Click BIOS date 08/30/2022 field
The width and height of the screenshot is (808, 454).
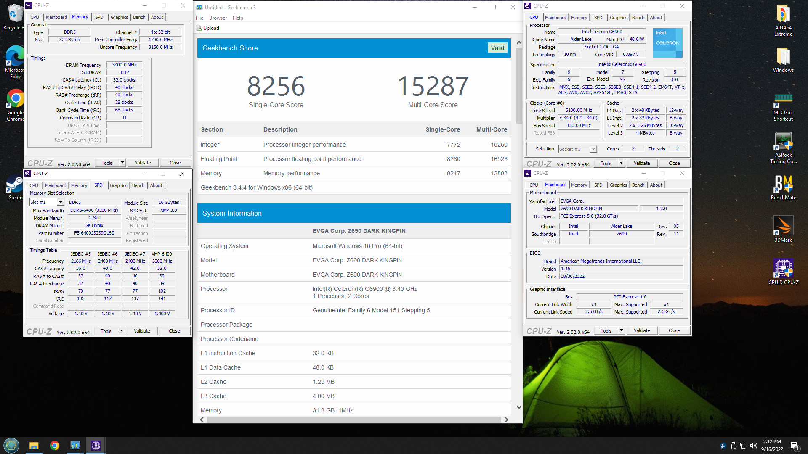click(x=621, y=276)
